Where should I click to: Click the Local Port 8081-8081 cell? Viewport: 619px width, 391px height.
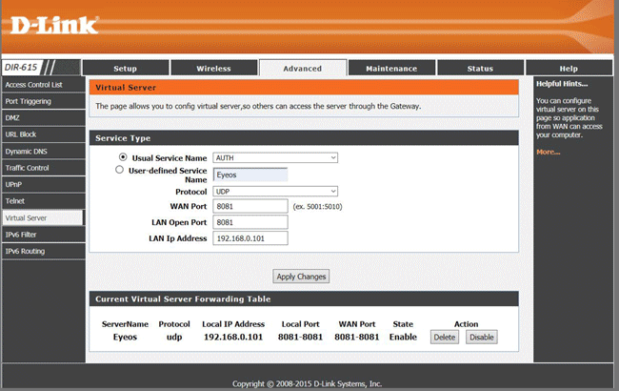coord(300,338)
